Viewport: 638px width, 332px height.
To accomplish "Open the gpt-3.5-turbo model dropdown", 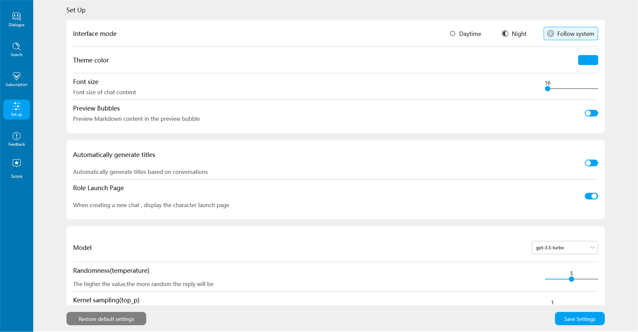I will click(559, 248).
